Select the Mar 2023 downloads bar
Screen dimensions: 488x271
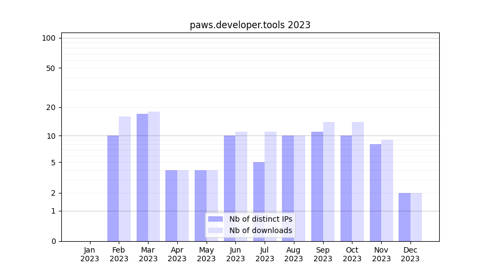pos(154,176)
